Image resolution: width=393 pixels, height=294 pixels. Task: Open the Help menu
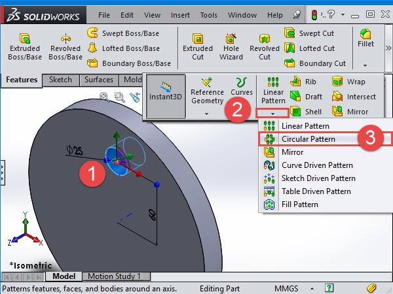coord(274,15)
